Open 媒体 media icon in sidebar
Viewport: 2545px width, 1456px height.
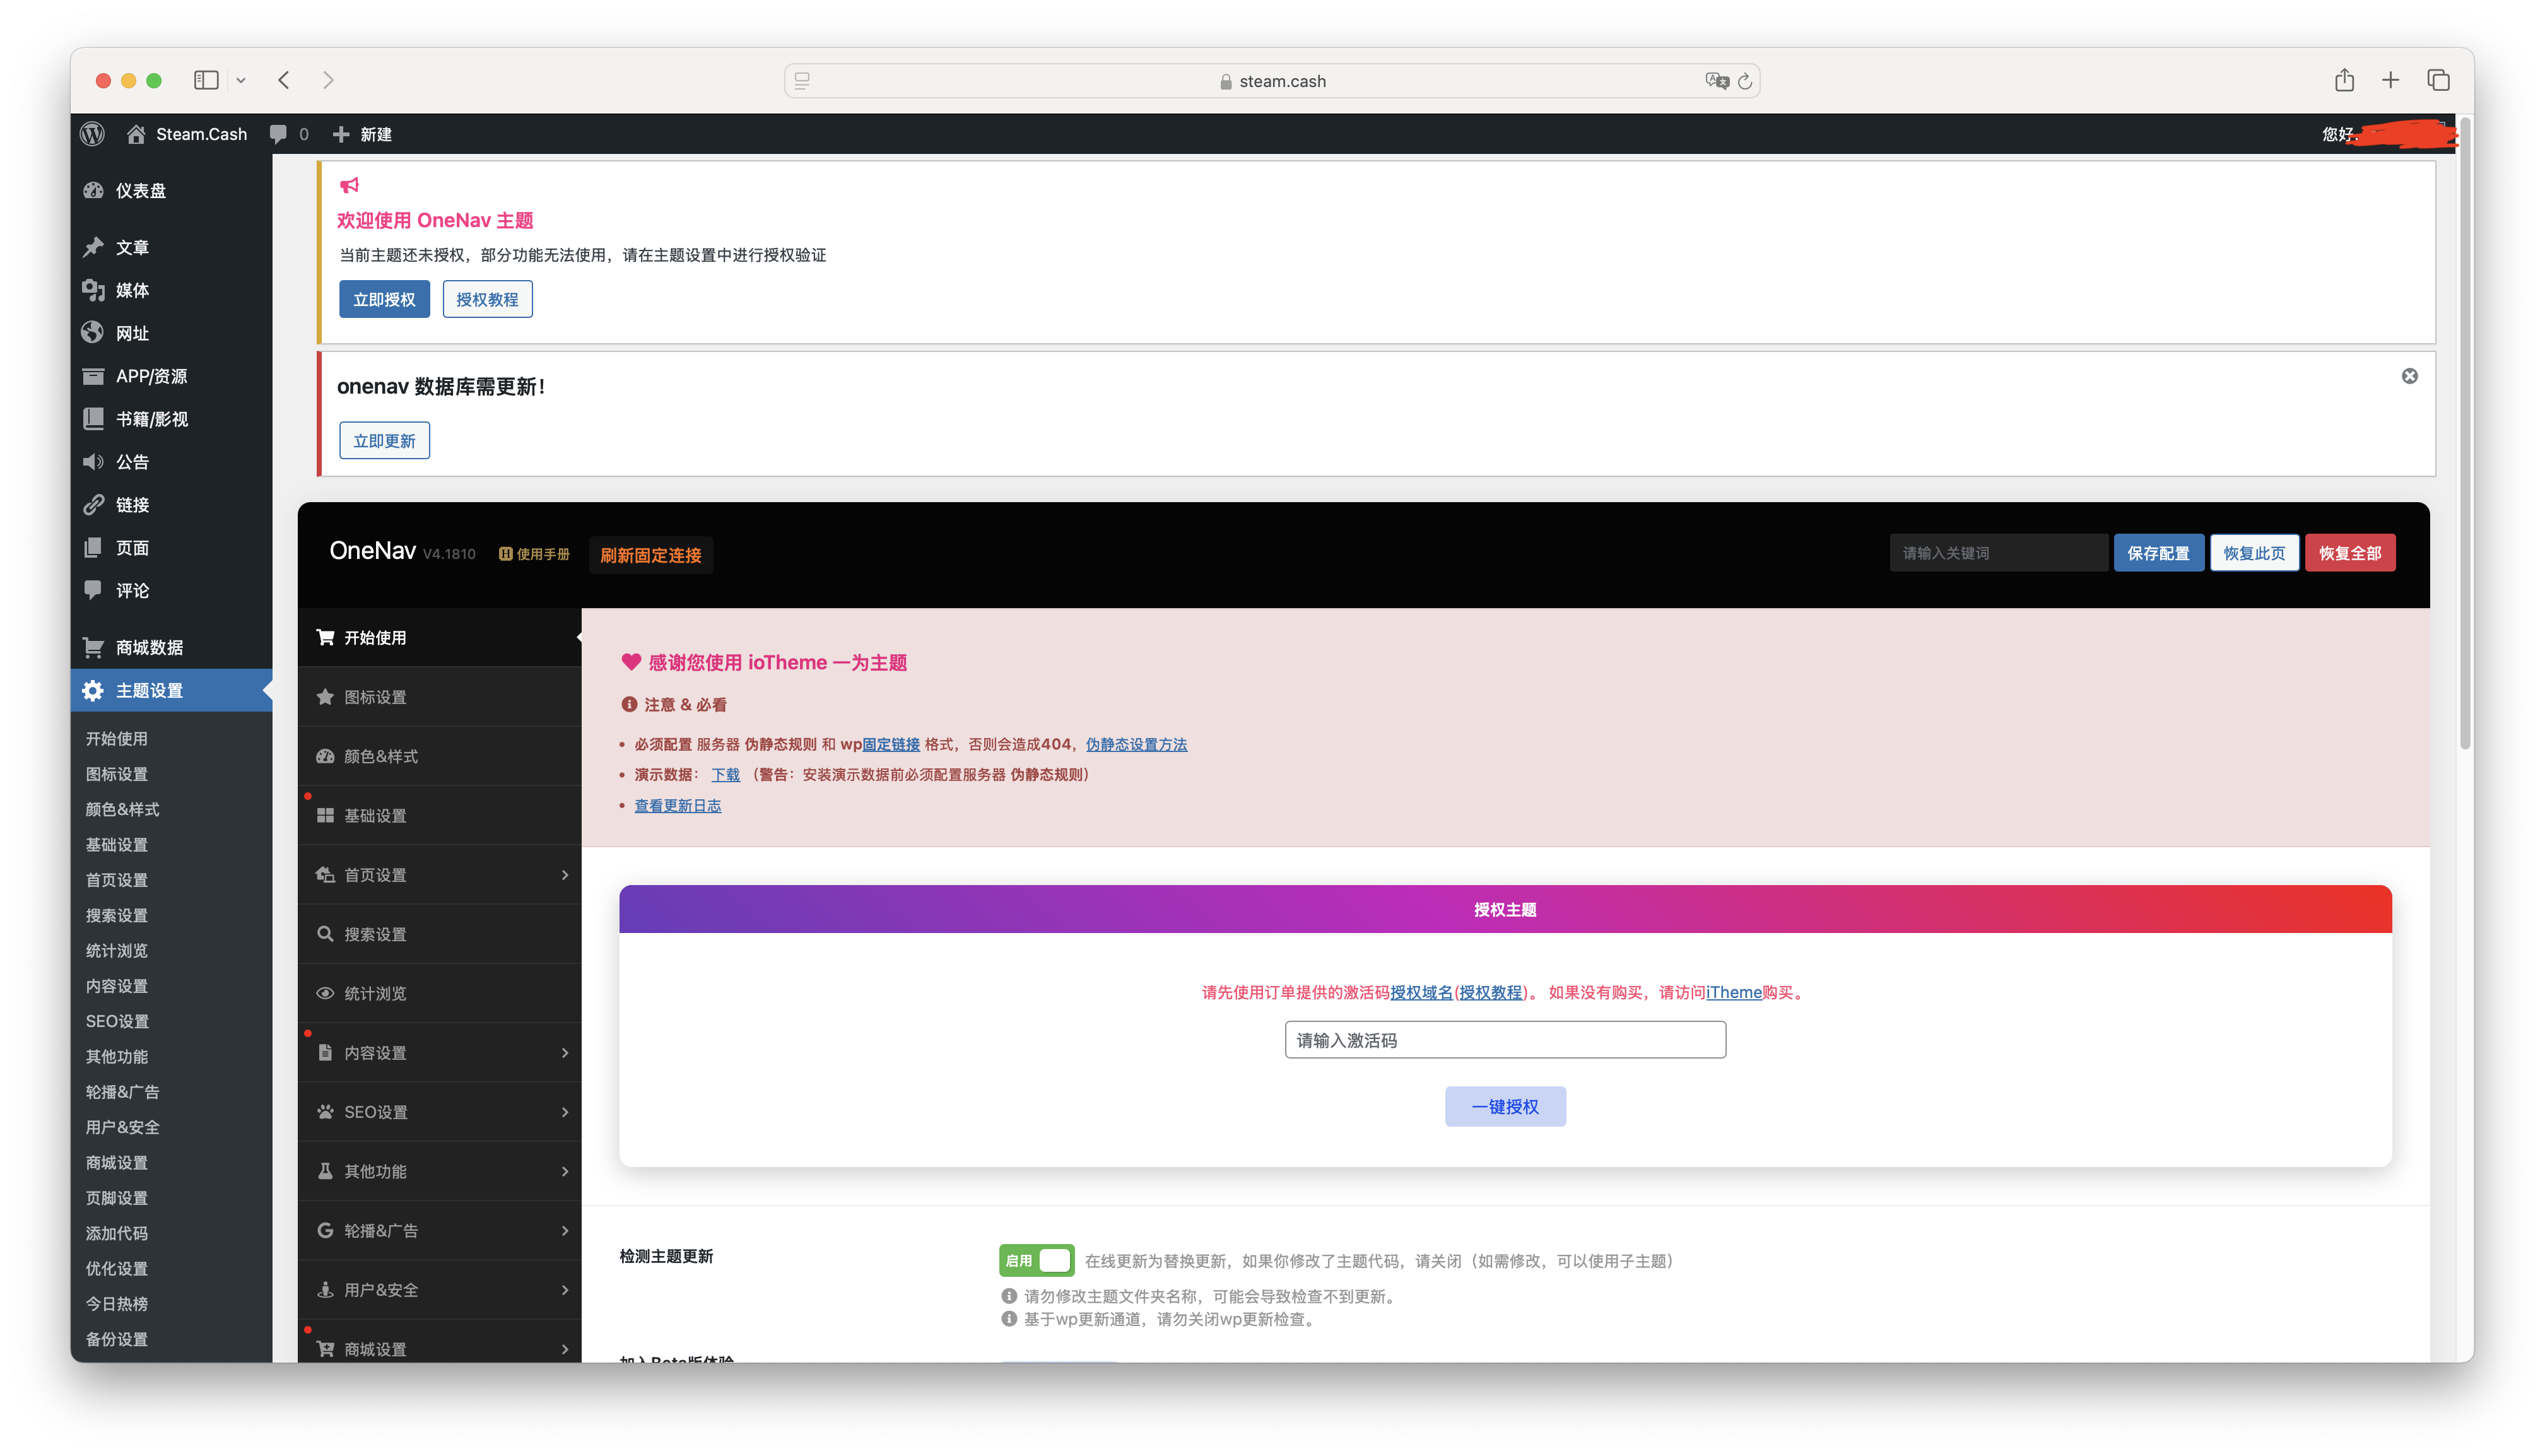94,290
